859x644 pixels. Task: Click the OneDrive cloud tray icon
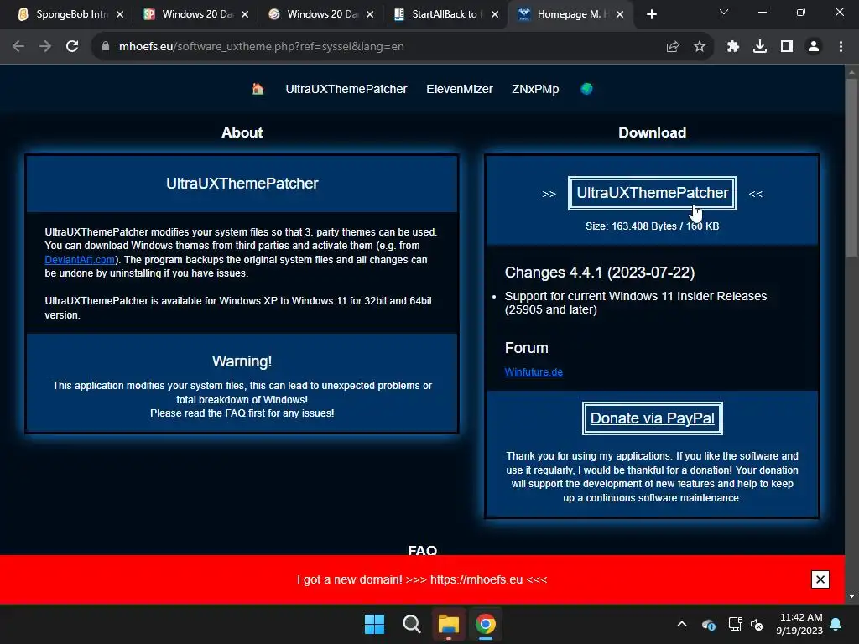(708, 624)
